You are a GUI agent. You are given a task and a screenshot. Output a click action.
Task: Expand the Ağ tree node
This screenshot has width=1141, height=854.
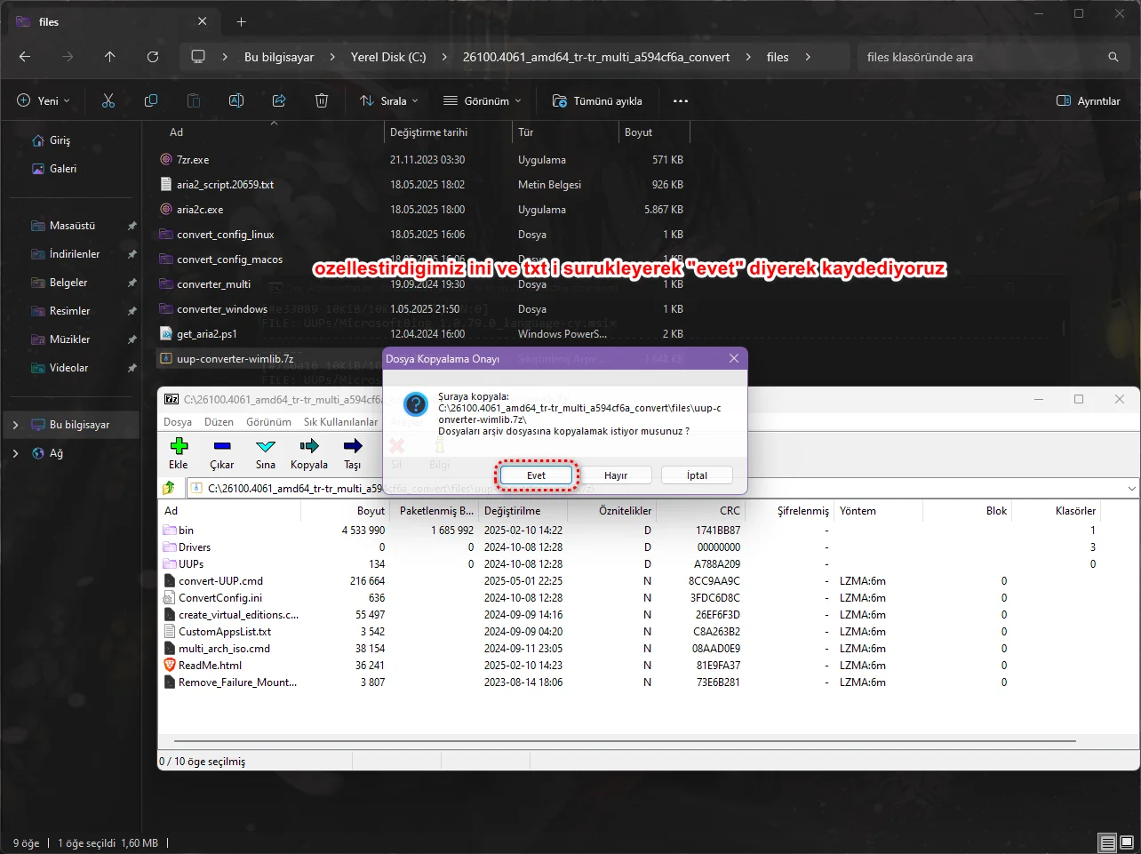tap(15, 453)
